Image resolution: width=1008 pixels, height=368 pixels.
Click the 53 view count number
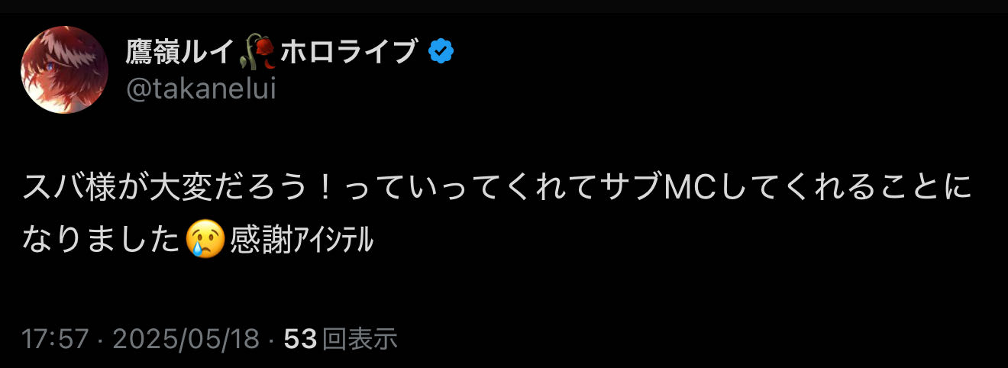(x=300, y=339)
